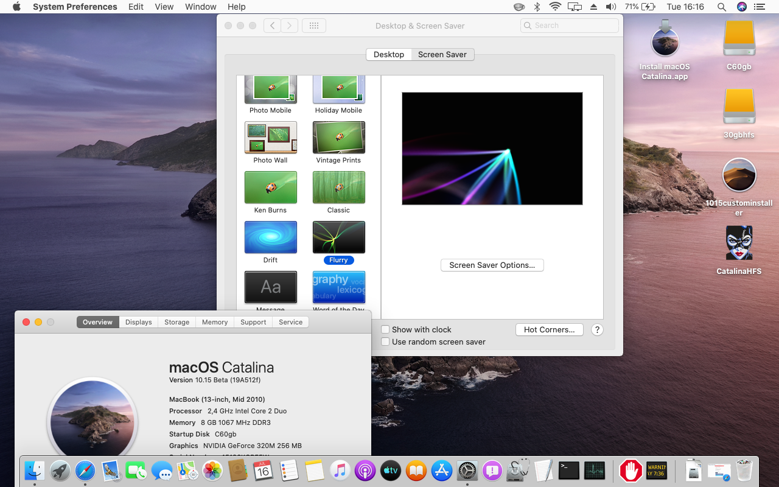This screenshot has height=487, width=779.
Task: Open Apple TV app in the Dock
Action: coord(390,471)
